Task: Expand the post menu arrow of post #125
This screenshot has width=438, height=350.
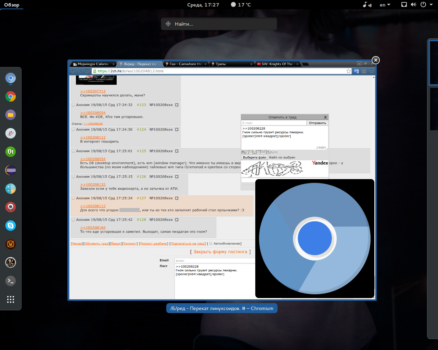Action: 177,151
